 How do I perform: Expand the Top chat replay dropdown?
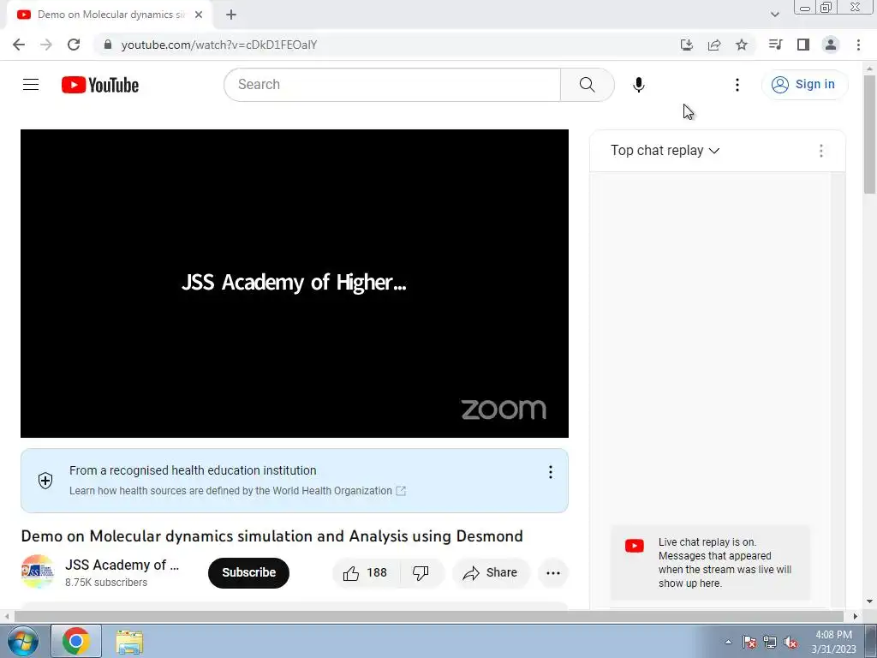[665, 151]
